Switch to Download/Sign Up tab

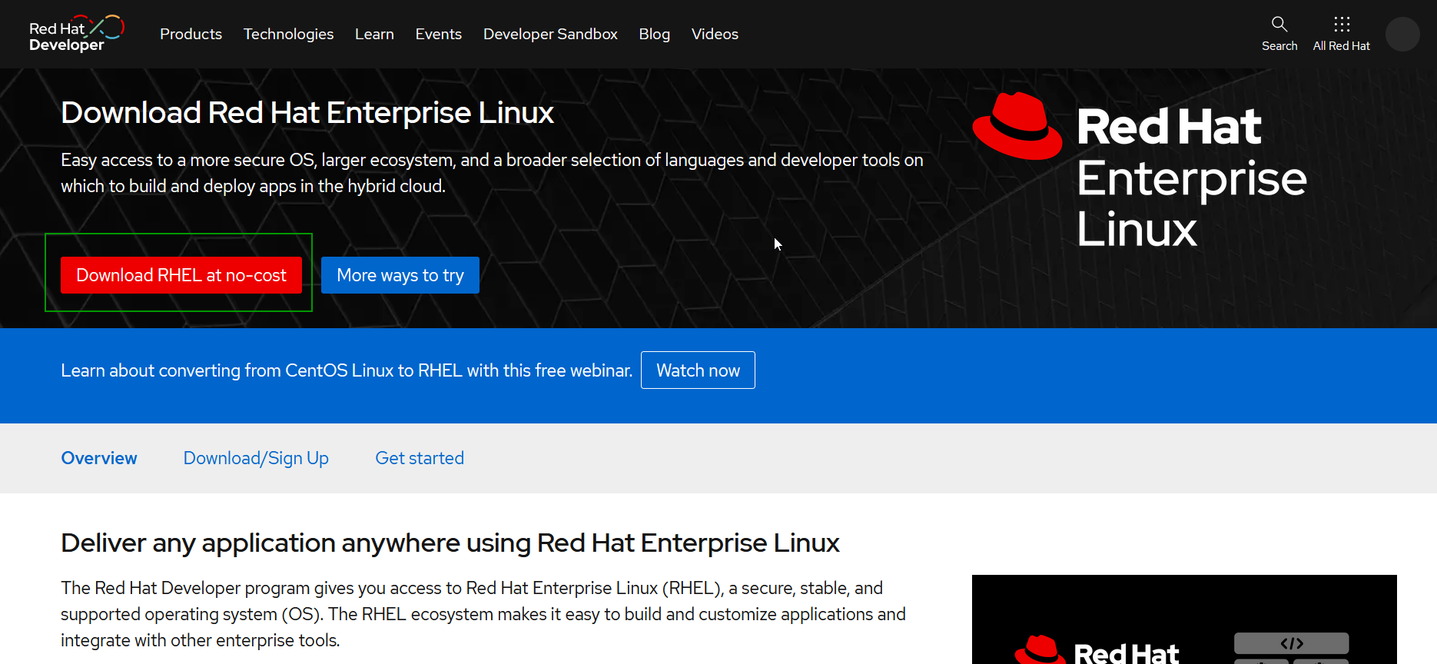[x=256, y=458]
